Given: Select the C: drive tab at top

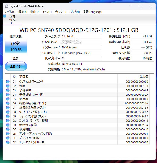Looking at the screenshot, I should tap(12, 20).
